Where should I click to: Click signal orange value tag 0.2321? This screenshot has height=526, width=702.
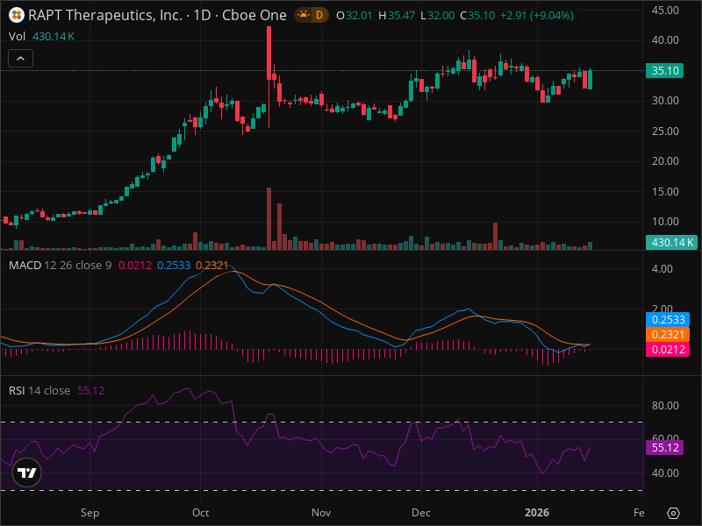point(668,335)
